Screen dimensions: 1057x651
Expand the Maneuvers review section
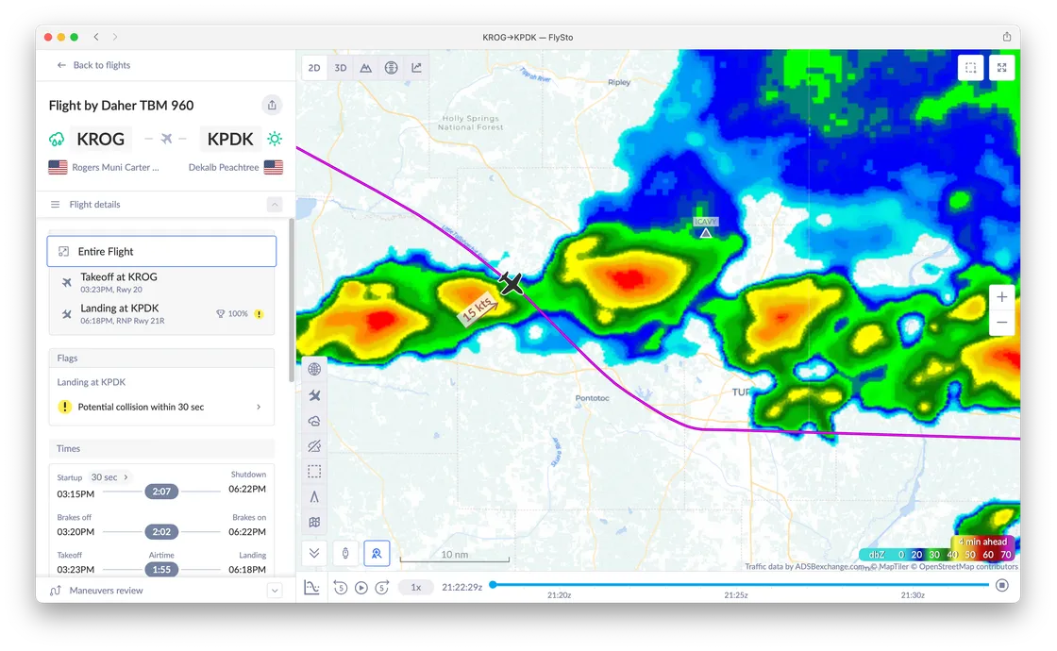click(275, 591)
